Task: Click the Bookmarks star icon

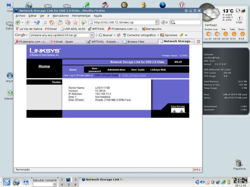Action: [75, 22]
